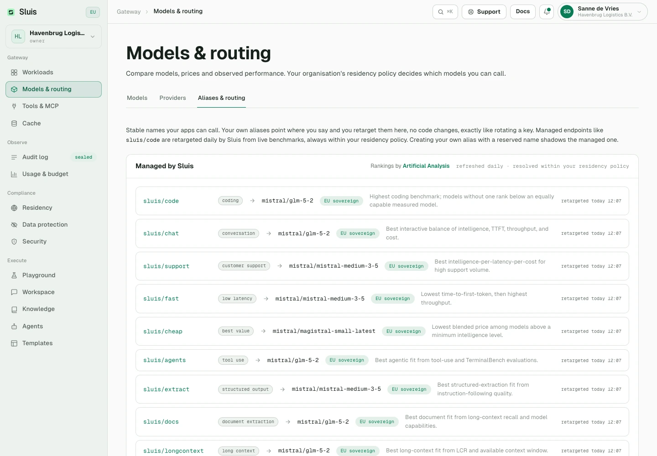Click the low latency tag
Screen dimensions: 657x456
tap(237, 299)
